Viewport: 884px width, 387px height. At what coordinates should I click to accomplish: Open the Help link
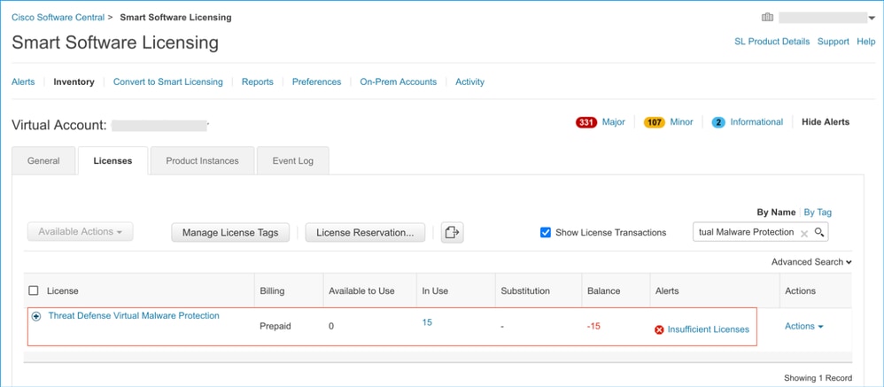pyautogui.click(x=866, y=42)
